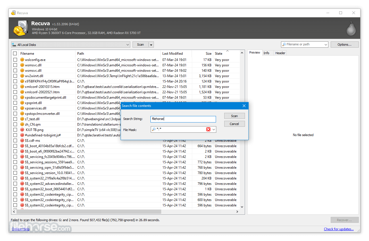Click the orange status icon for wslconfig.exe
The image size is (369, 241).
(22, 60)
